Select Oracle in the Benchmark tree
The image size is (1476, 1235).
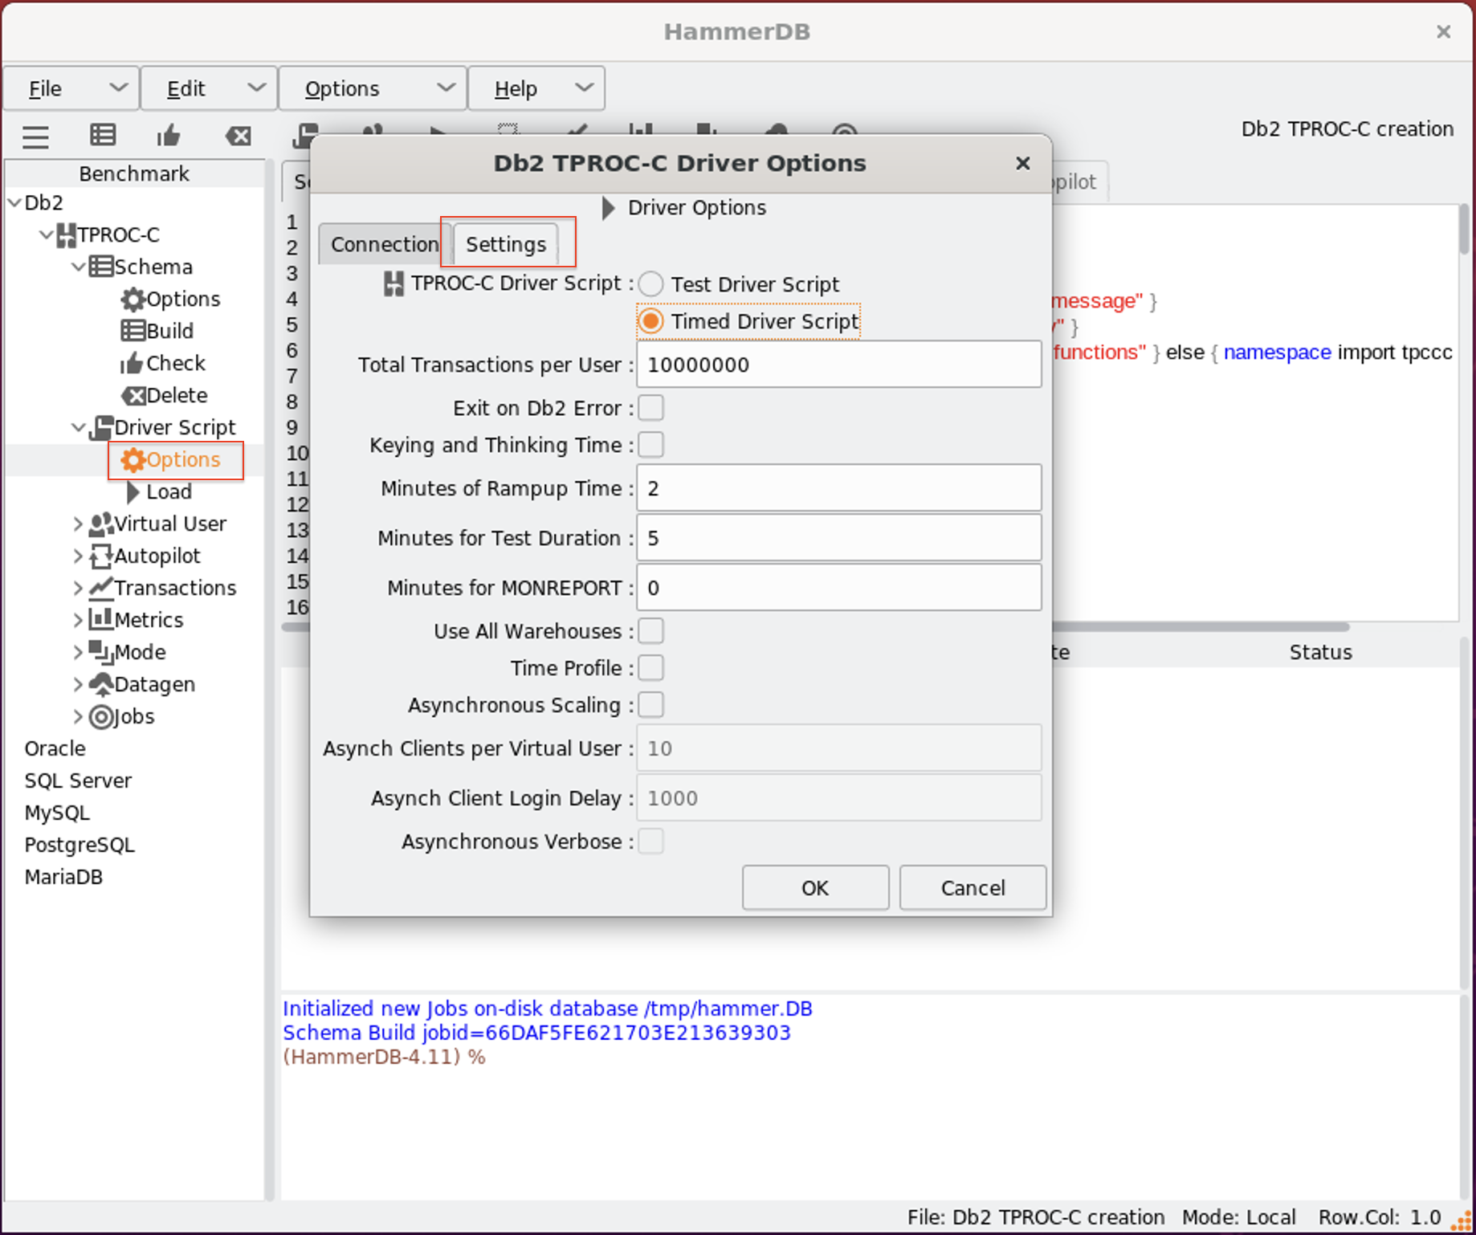(55, 748)
